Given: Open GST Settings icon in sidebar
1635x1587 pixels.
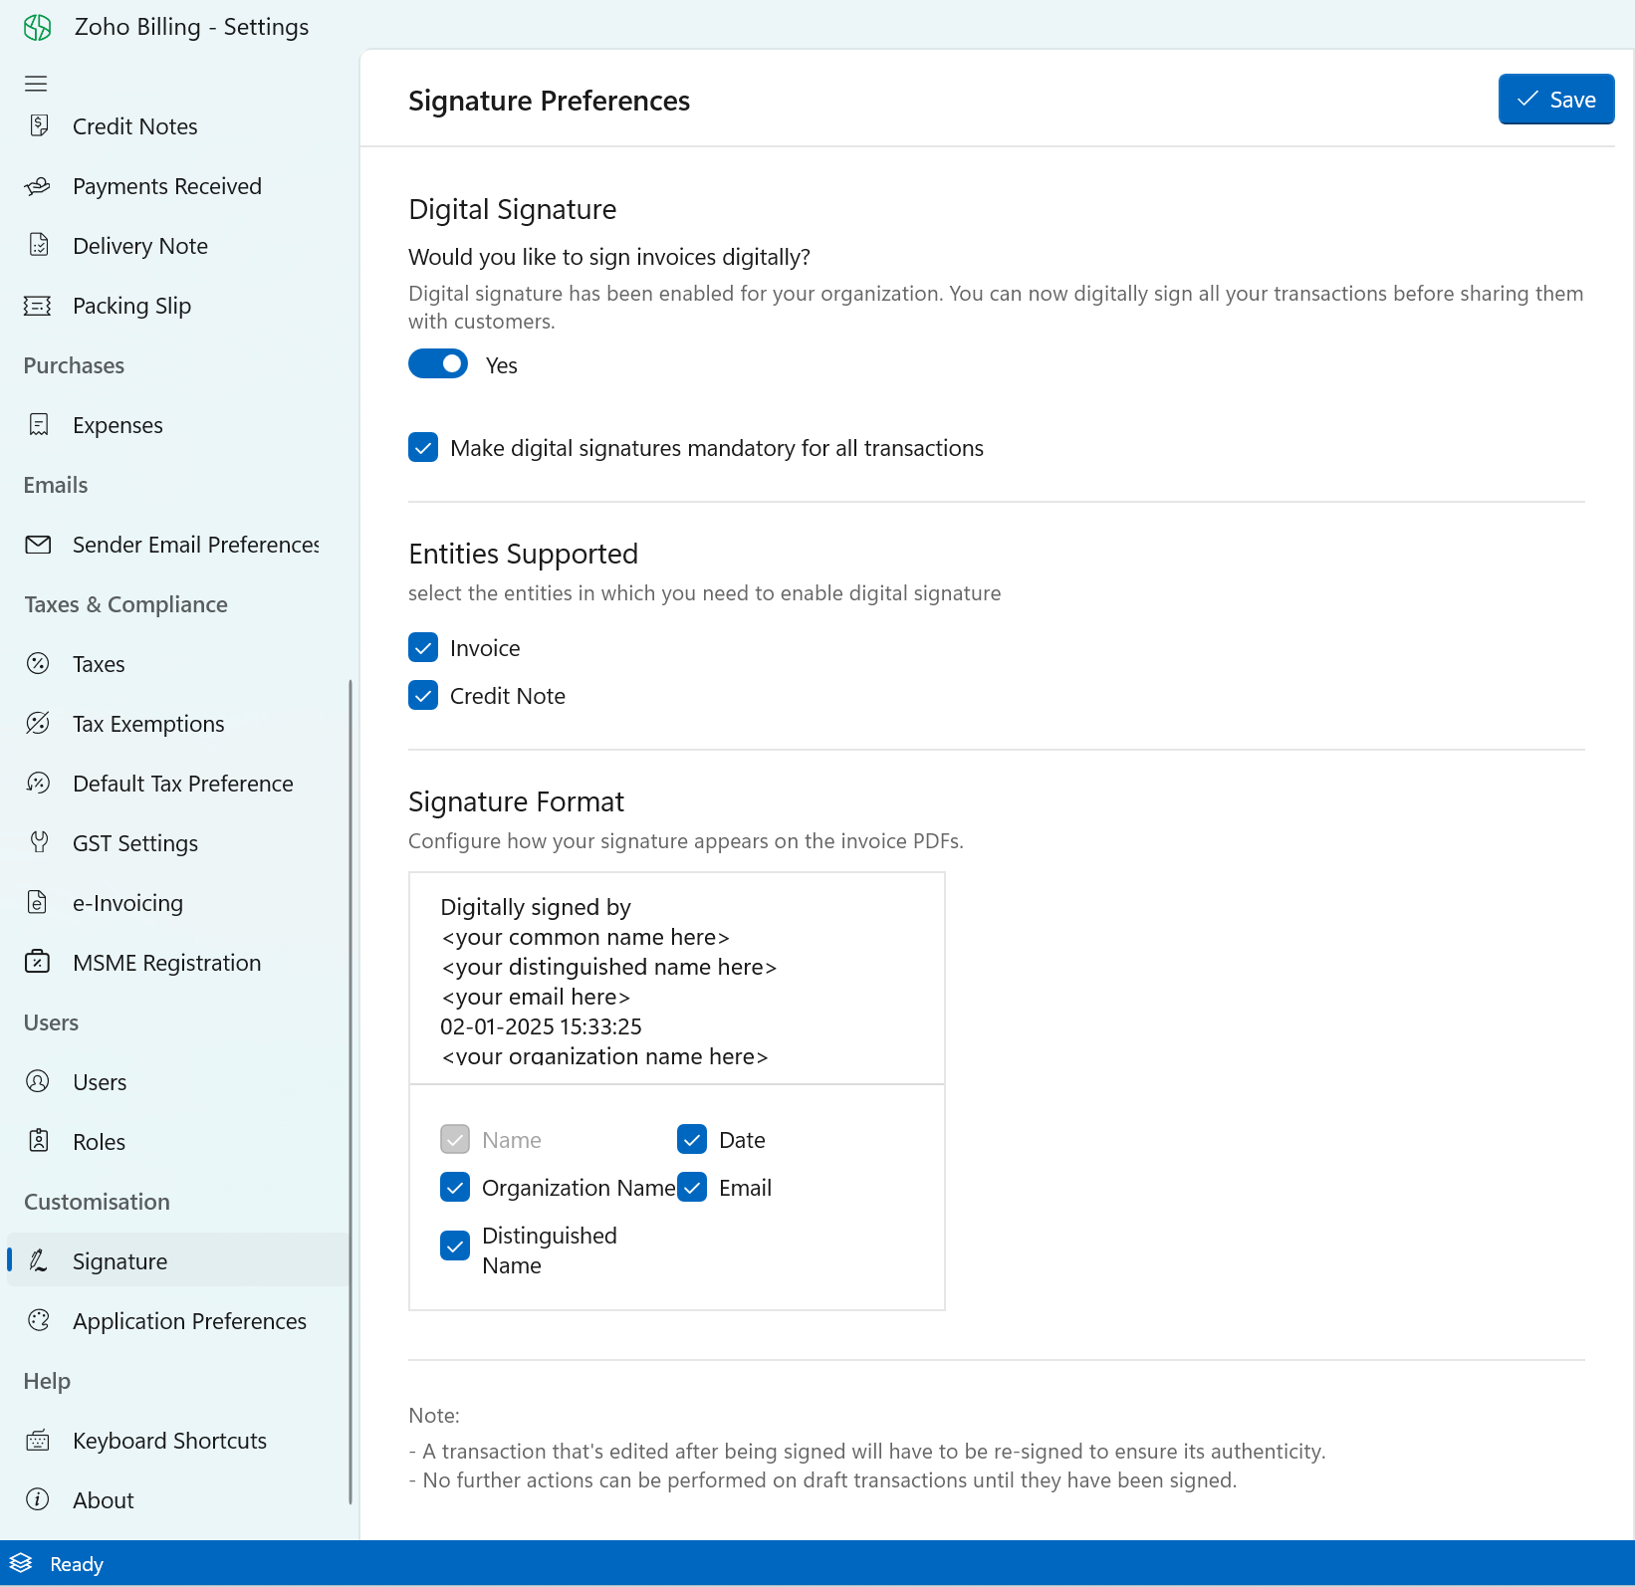Looking at the screenshot, I should (39, 842).
